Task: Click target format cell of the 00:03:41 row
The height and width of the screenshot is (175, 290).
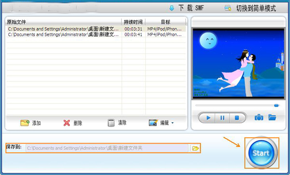Action: point(164,34)
